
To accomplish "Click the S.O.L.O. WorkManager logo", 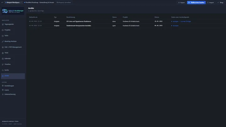I will click(x=13, y=11).
